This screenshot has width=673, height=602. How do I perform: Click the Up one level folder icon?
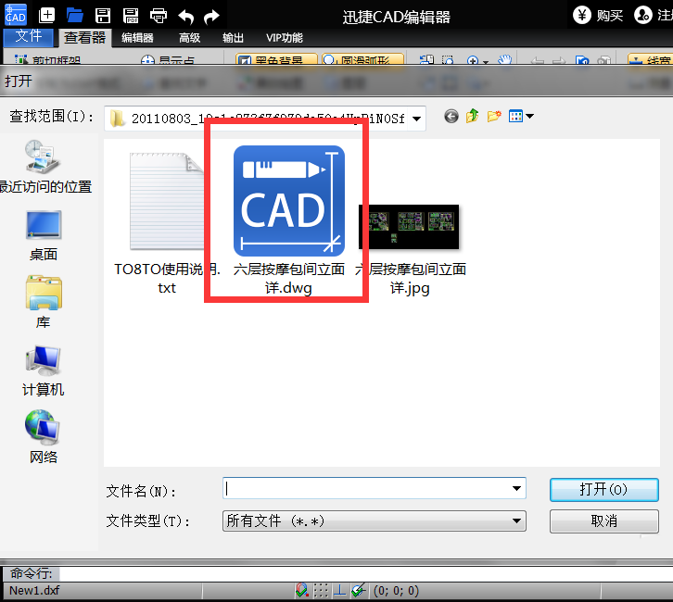[473, 117]
